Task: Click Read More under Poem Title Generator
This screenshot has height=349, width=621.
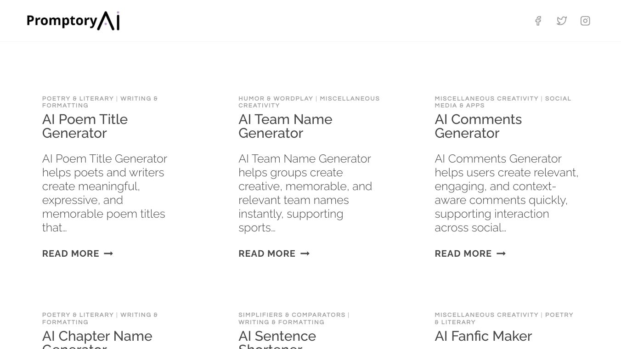Action: point(71,253)
